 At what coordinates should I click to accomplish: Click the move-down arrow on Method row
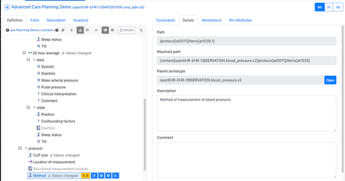[x=108, y=176]
